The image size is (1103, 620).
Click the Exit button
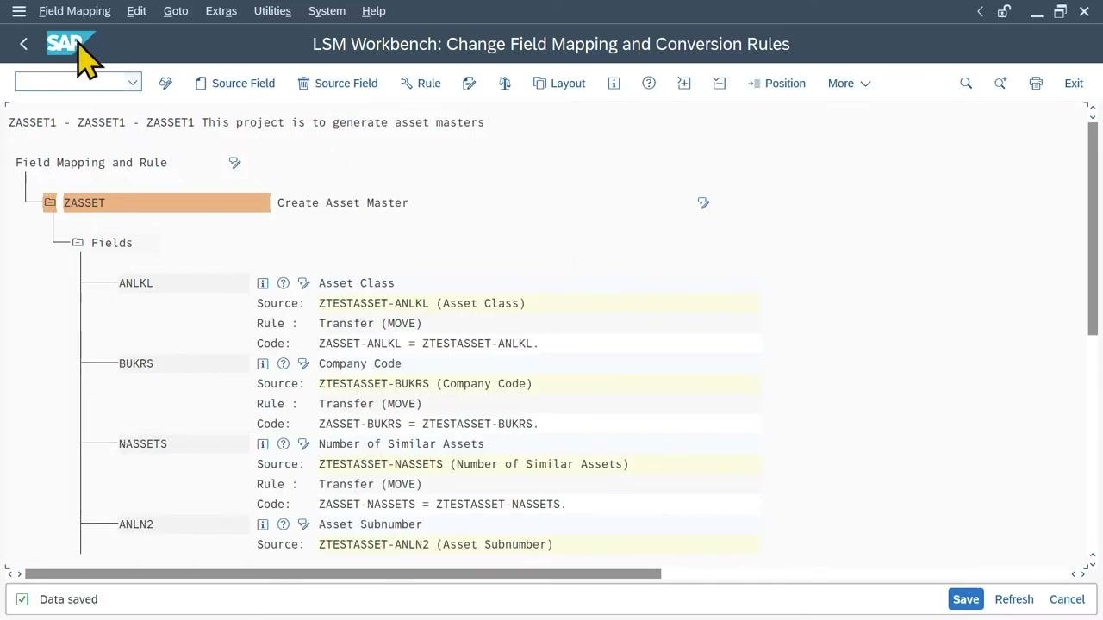click(1074, 83)
